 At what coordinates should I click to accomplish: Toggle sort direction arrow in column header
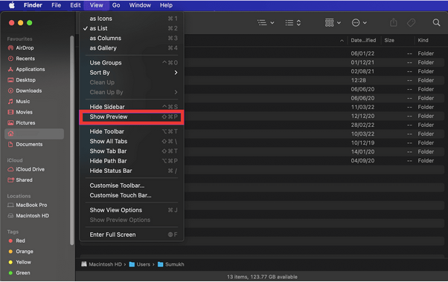point(342,41)
